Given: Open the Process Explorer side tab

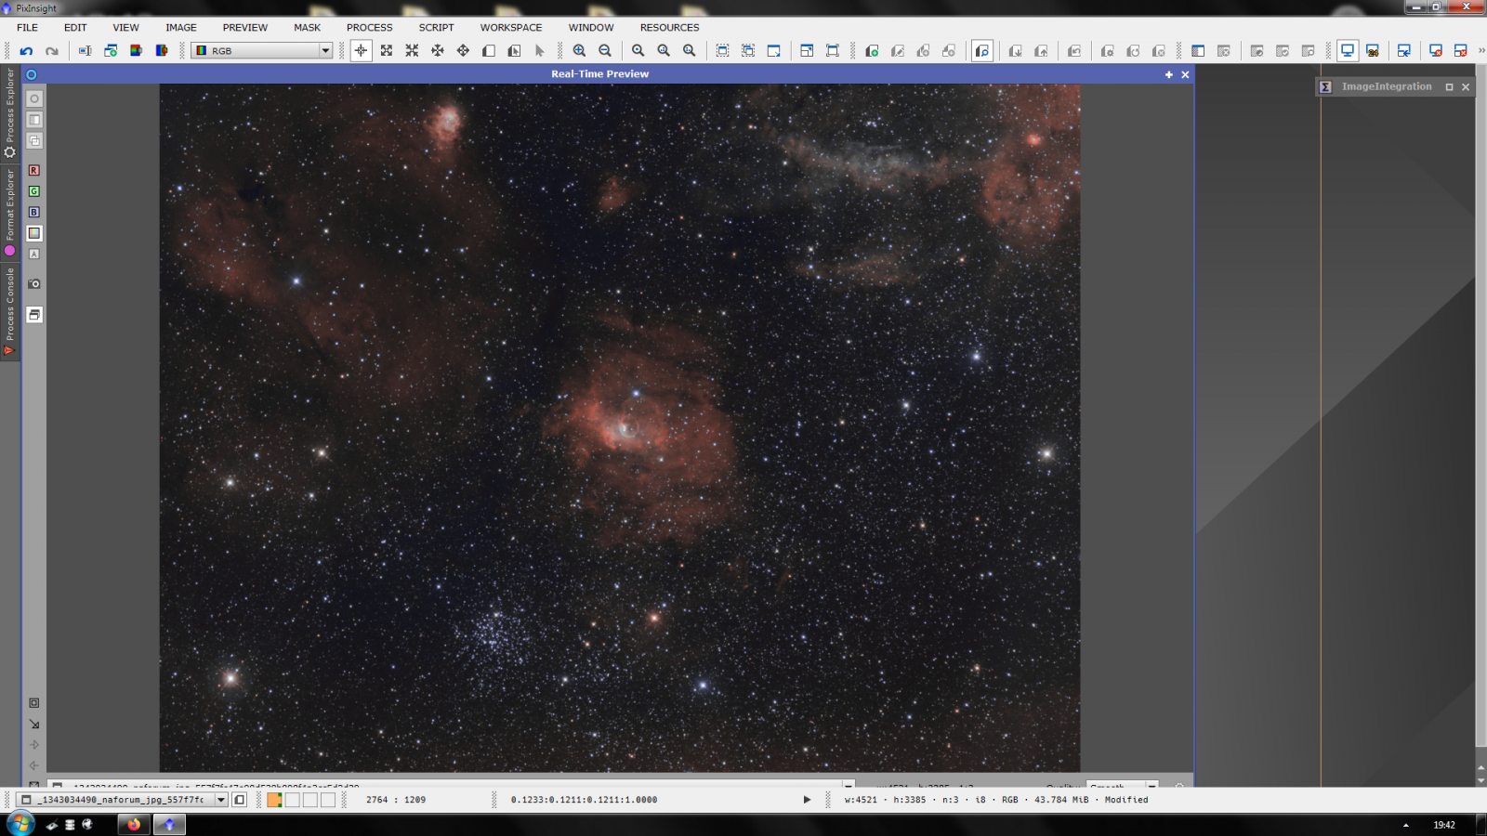Looking at the screenshot, I should click(x=10, y=112).
